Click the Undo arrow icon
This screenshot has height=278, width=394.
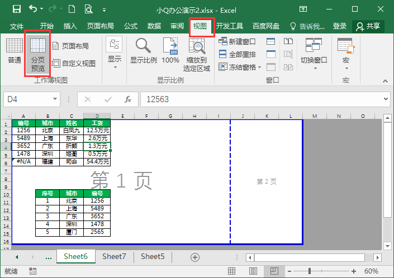pyautogui.click(x=32, y=9)
